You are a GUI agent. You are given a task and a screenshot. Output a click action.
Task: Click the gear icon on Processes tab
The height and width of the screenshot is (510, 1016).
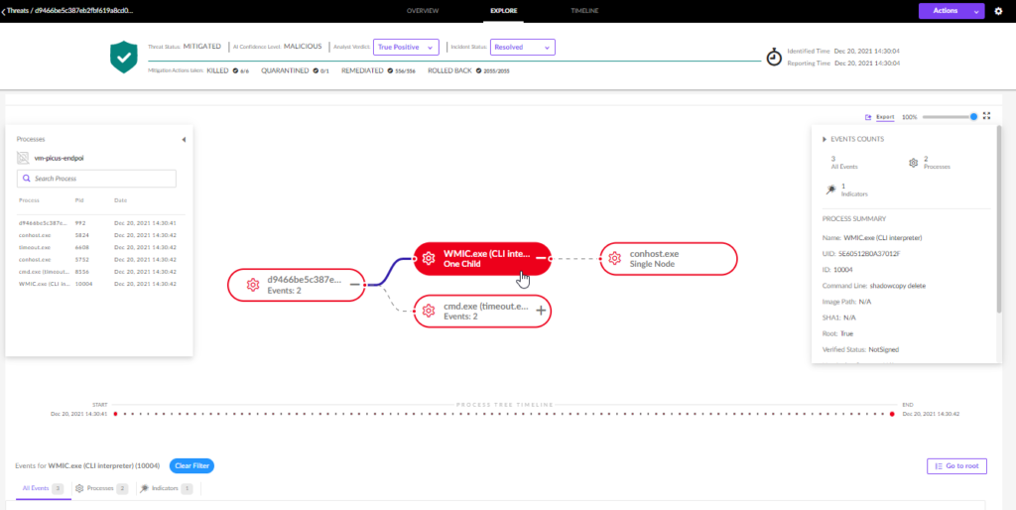click(x=79, y=488)
